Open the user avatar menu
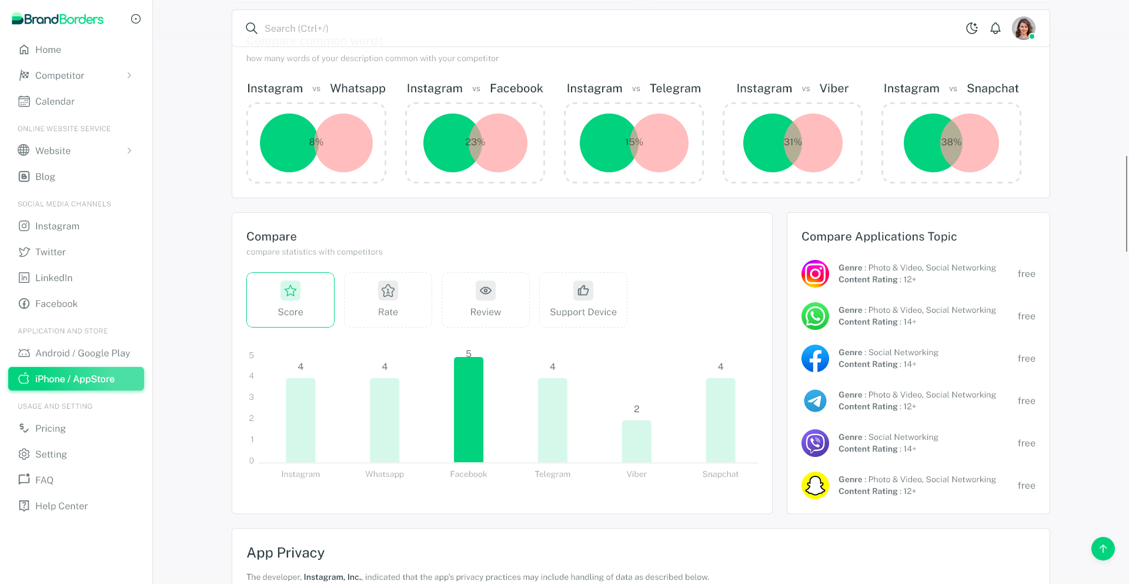Screen dimensions: 1129x584 click(1024, 28)
